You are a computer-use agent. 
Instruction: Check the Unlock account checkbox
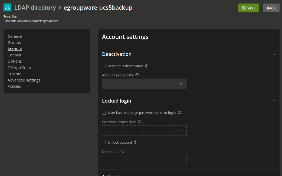pos(104,142)
